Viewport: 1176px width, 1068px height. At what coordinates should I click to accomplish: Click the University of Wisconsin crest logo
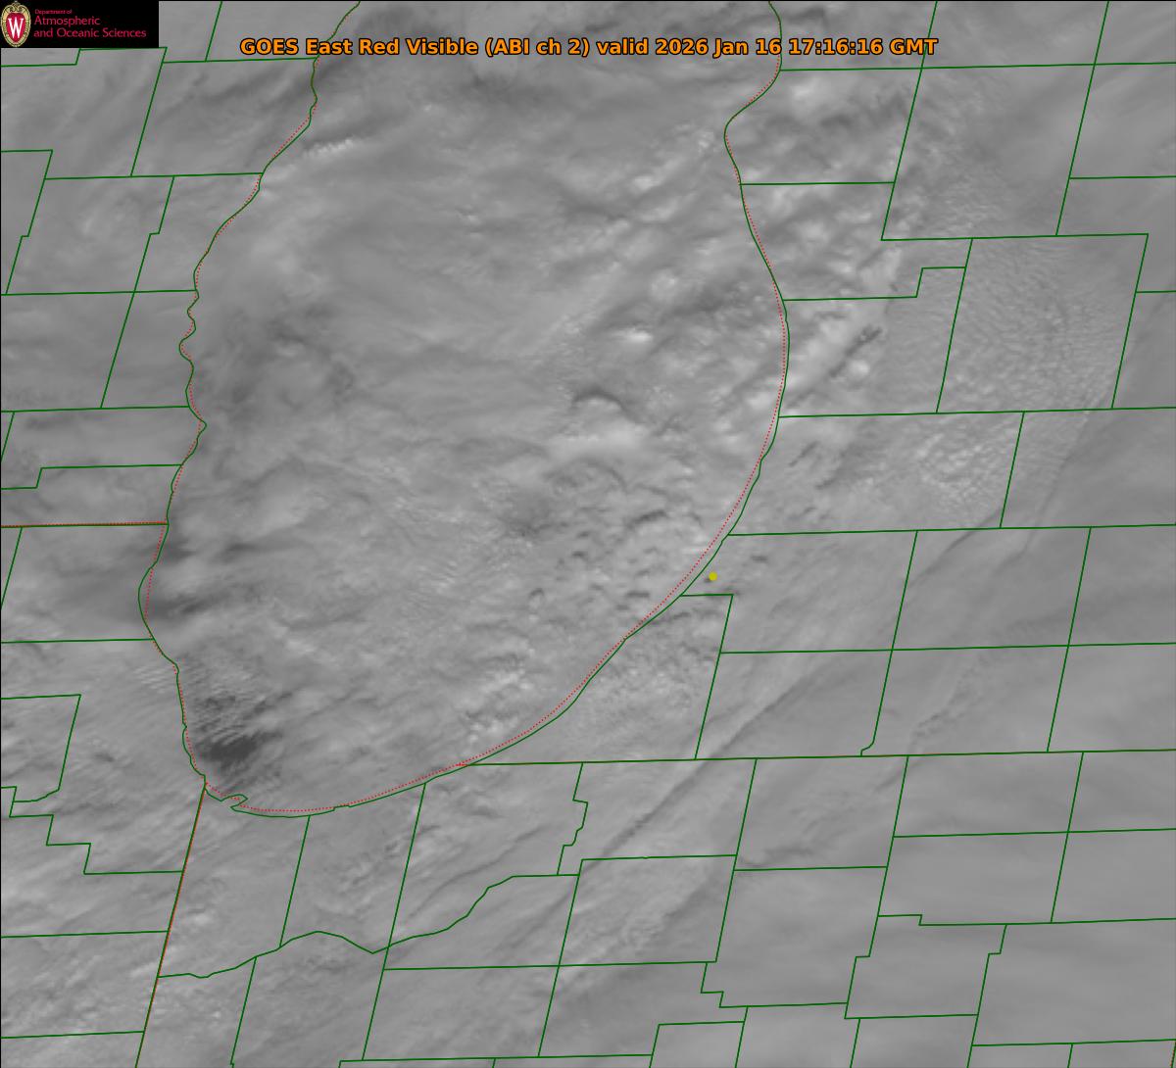[x=16, y=24]
